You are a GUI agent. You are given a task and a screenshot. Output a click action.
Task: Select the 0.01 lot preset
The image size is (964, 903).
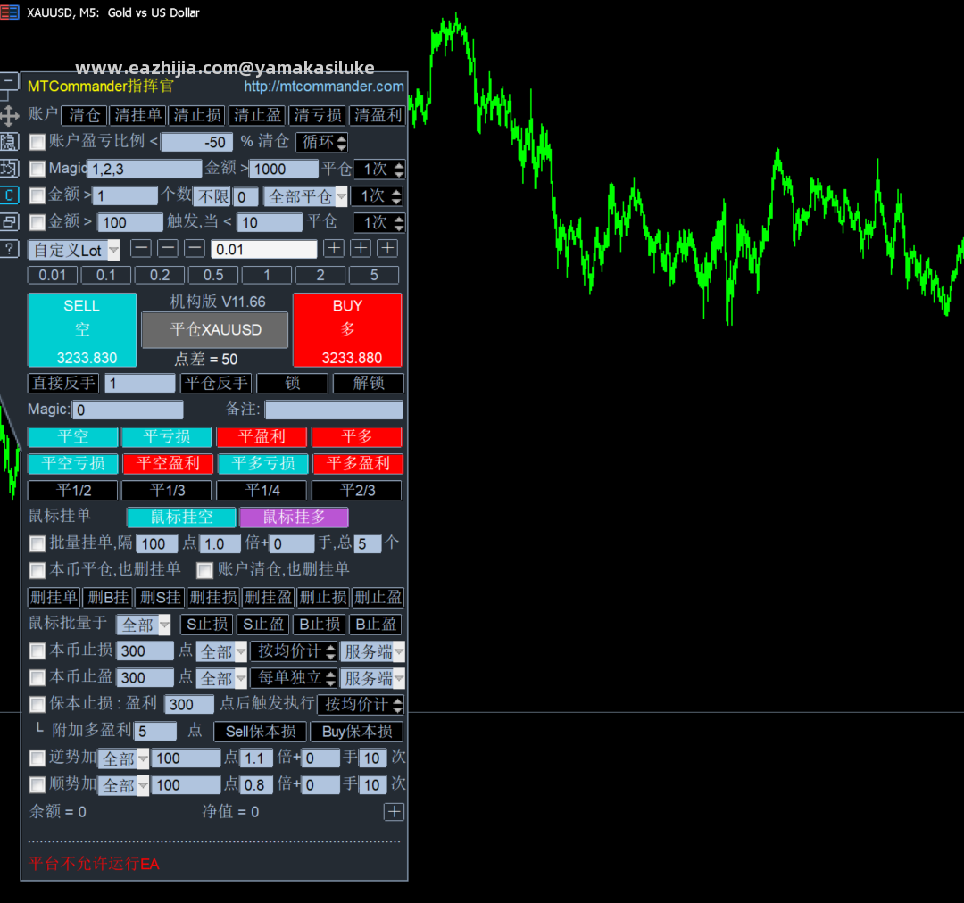pyautogui.click(x=53, y=275)
